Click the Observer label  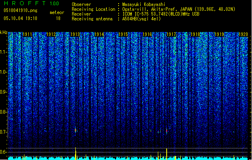81,4
